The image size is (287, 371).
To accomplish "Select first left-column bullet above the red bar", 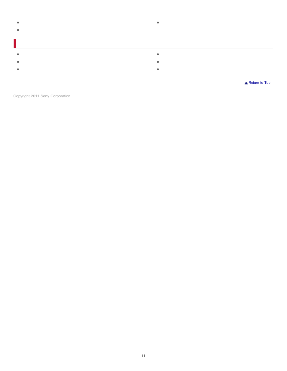I will coord(18,23).
